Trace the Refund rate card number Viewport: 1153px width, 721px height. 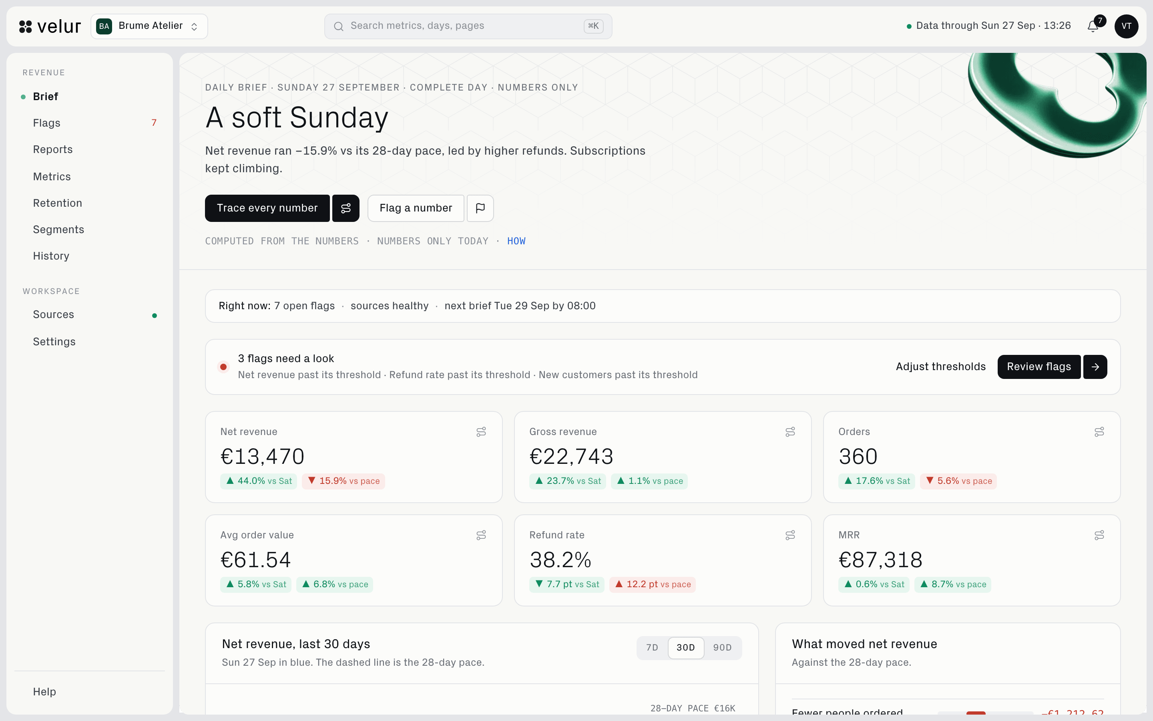[790, 535]
